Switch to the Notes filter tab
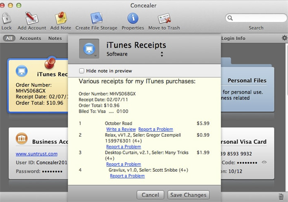The width and height of the screenshot is (288, 202). [x=55, y=38]
